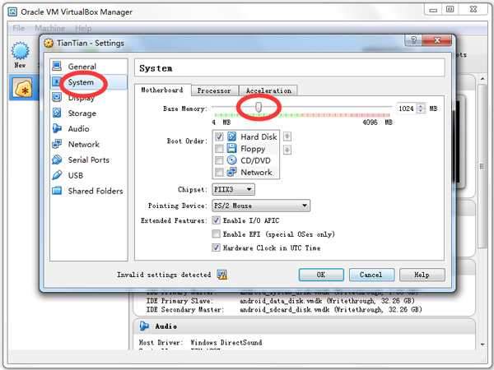Enable Floppy in the boot order
The image size is (494, 370).
(x=219, y=149)
